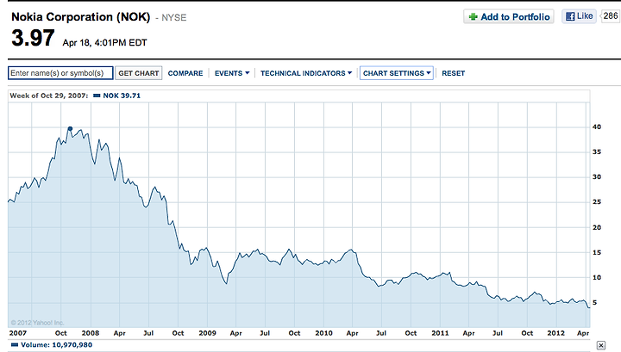Screen dimensions: 621x352
Task: Click the Apr 18, 4:01PM EDT timestamp
Action: point(104,43)
